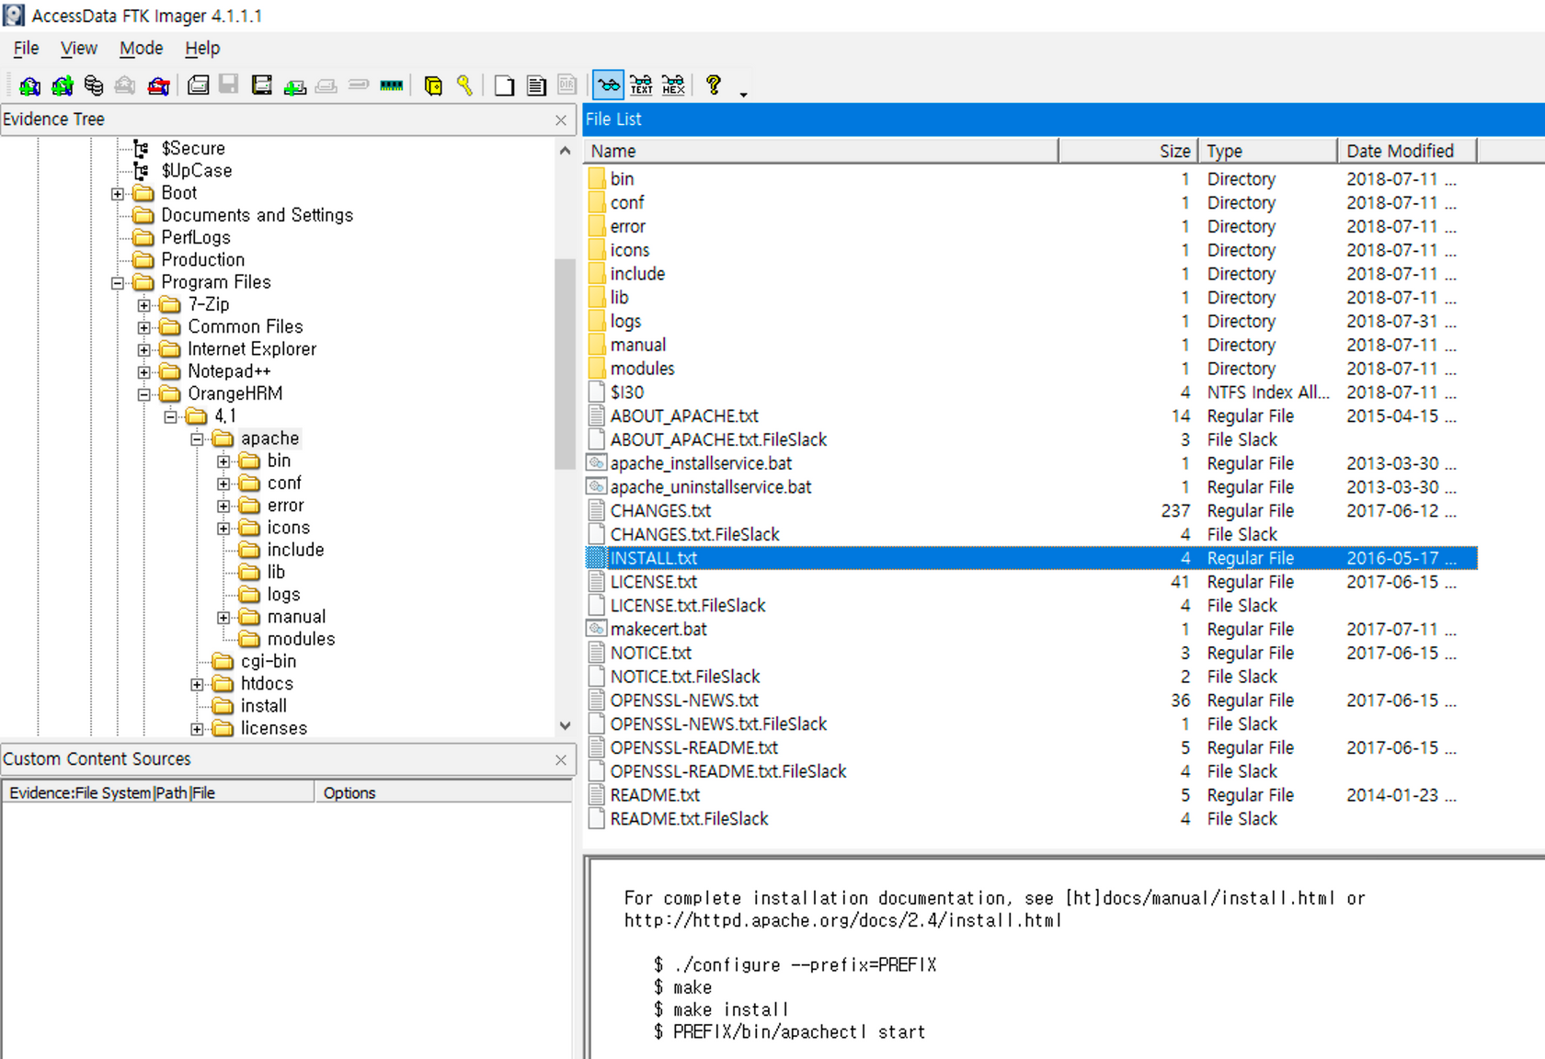The height and width of the screenshot is (1059, 1545).
Task: Collapse the OrangeHRM folder node
Action: [x=144, y=394]
